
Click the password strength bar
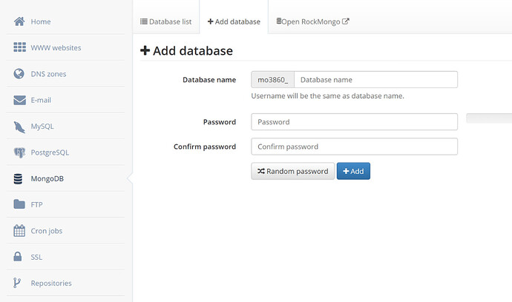tap(489, 118)
